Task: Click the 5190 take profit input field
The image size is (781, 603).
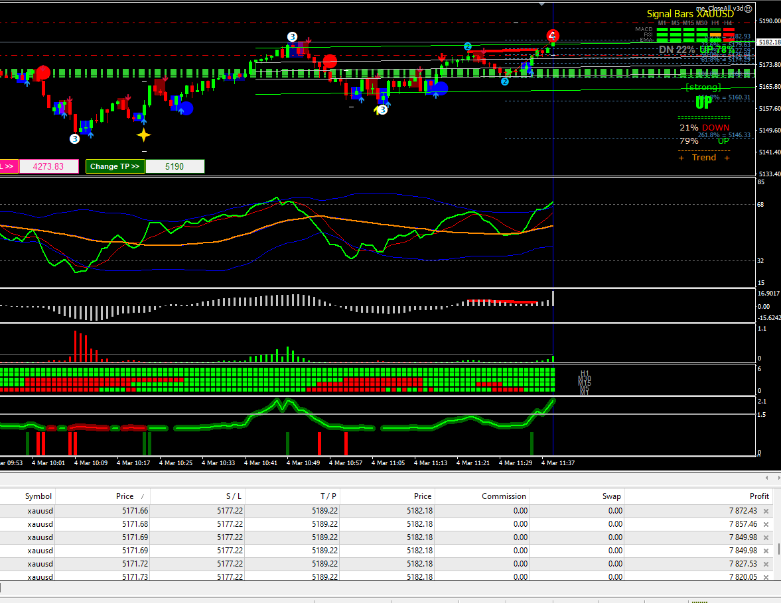Action: [x=175, y=166]
